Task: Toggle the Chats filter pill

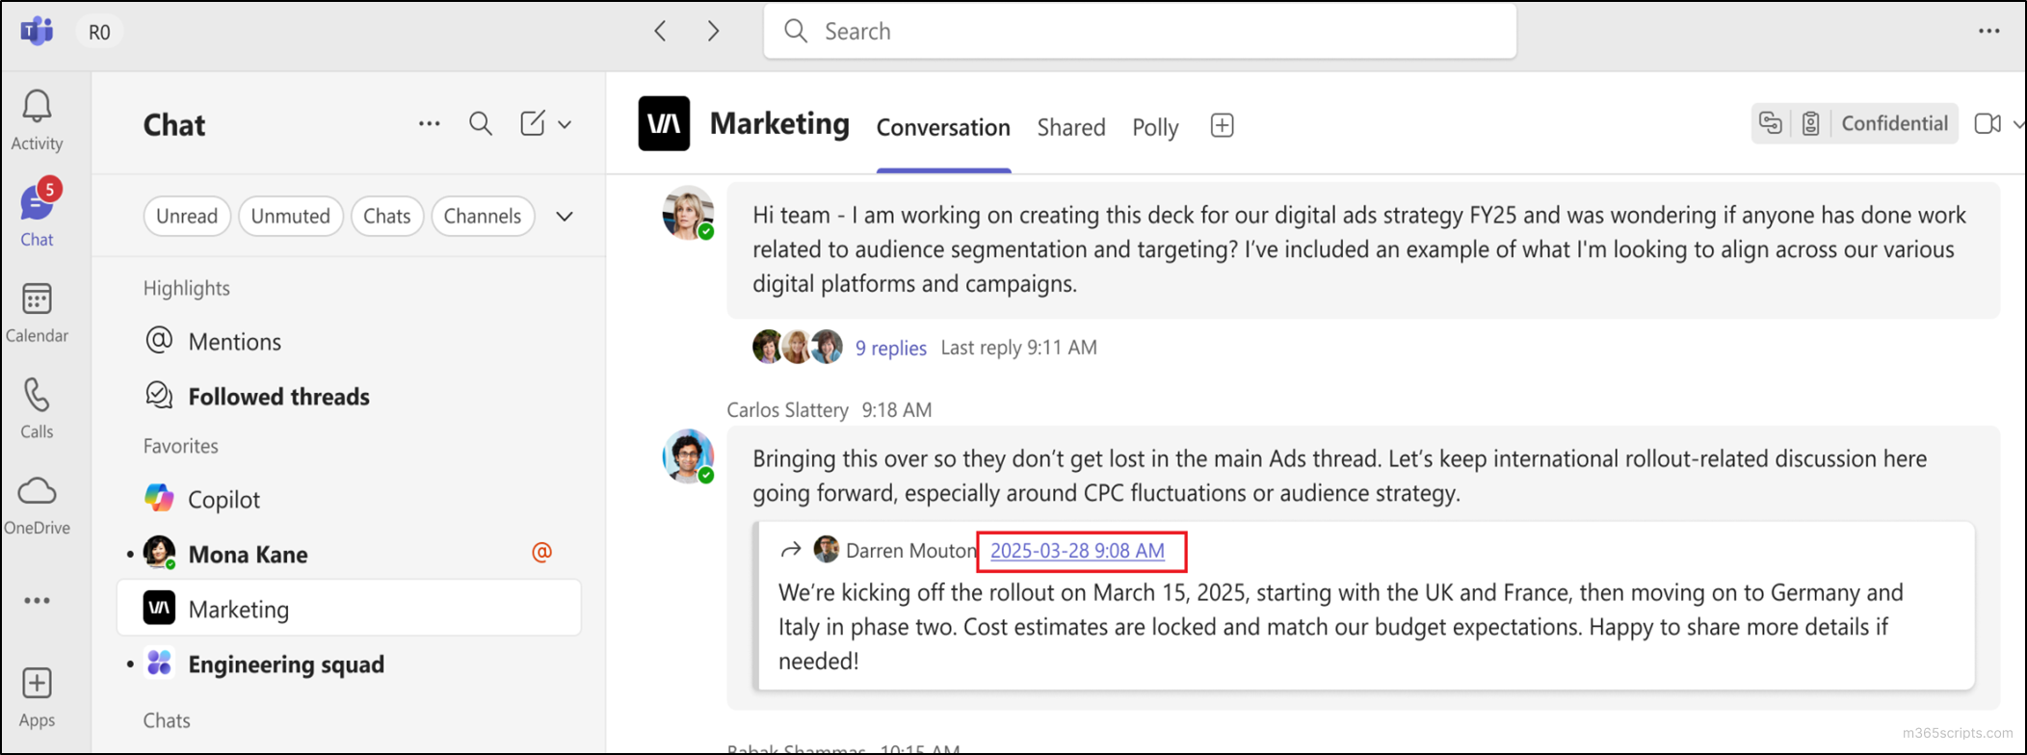Action: coord(387,216)
